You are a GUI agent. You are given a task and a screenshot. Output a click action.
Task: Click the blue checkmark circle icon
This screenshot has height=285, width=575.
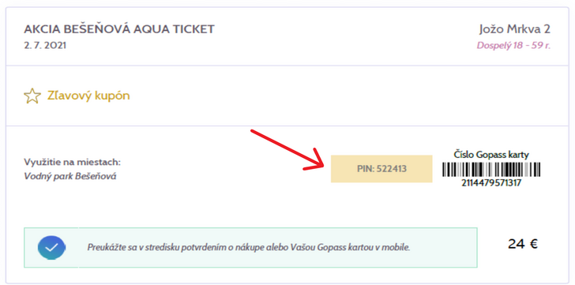coord(51,248)
